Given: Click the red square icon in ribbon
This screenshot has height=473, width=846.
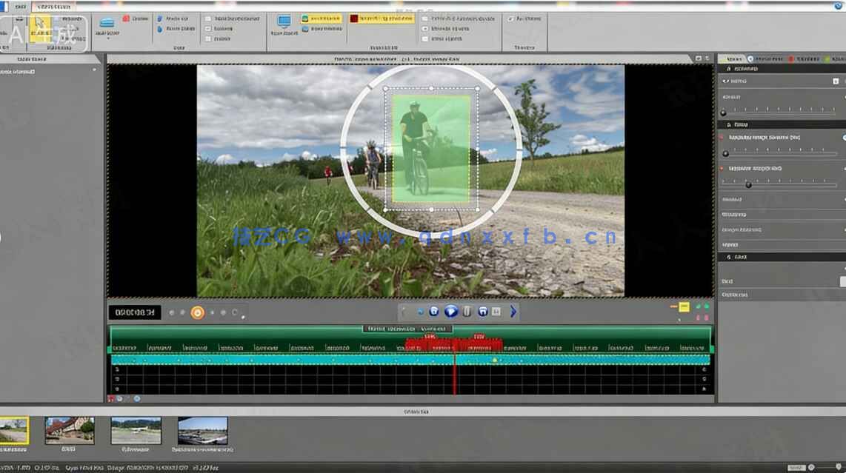Looking at the screenshot, I should pos(354,19).
